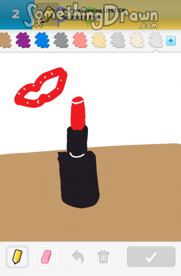The width and height of the screenshot is (181, 276).
Task: Pick the pale yellow color swatch
Action: pyautogui.click(x=99, y=40)
